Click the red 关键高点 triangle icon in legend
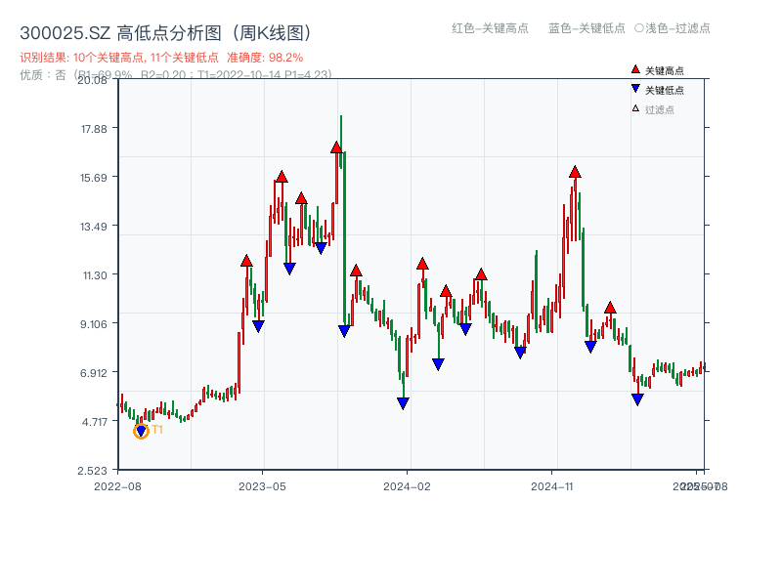This screenshot has width=782, height=586. pyautogui.click(x=635, y=69)
